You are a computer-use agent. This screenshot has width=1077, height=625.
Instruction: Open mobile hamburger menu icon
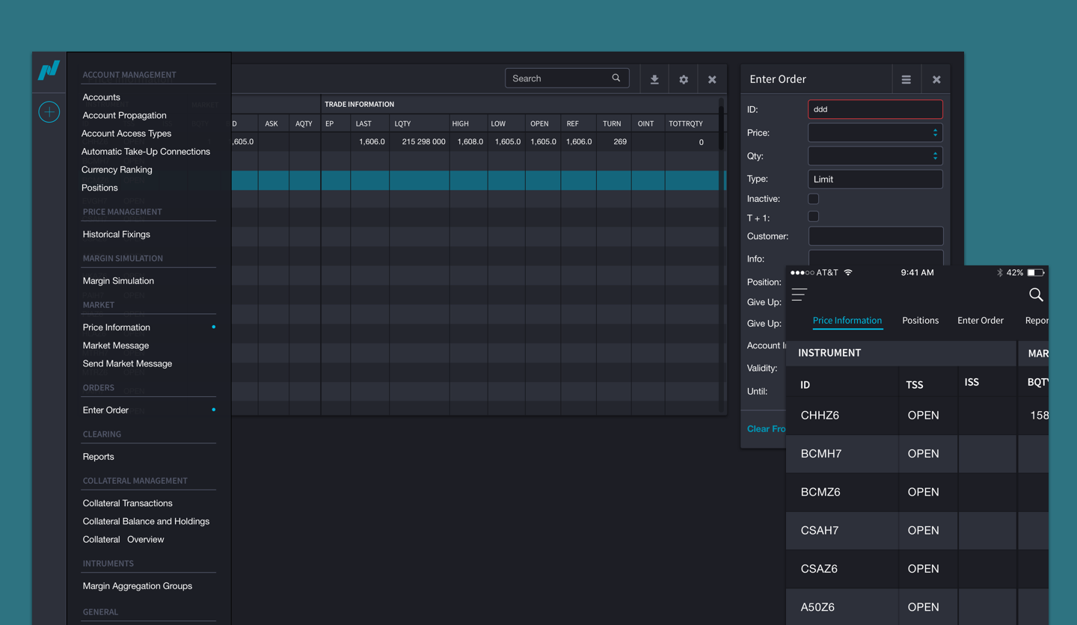pos(799,295)
